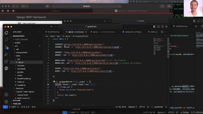This screenshot has width=203, height=114.
Task: Open Loader.js in explorer
Action: click(21, 85)
